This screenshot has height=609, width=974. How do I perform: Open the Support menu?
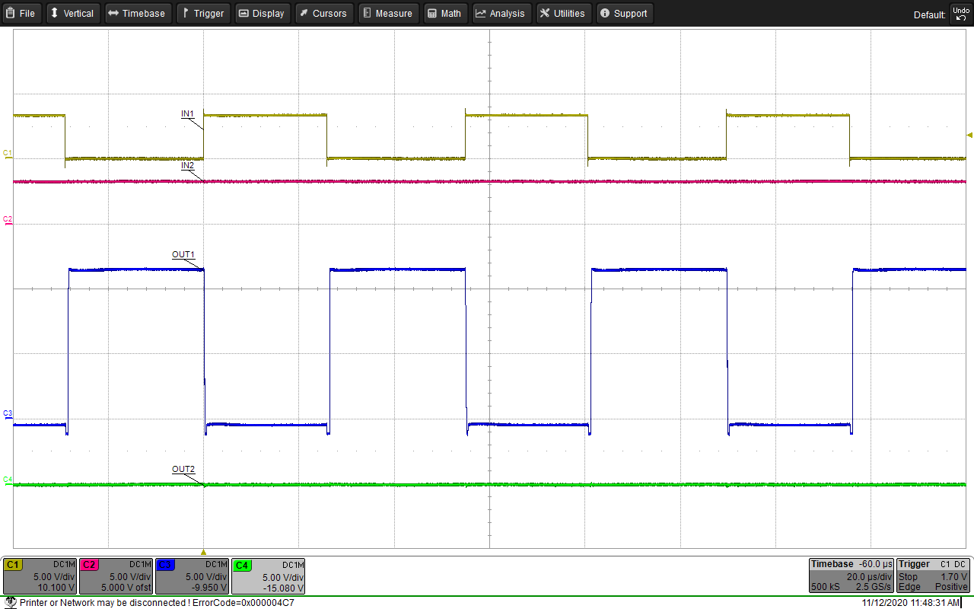[x=624, y=13]
